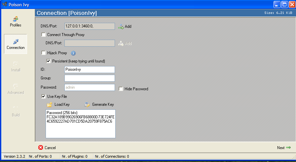Click the Install step in sidebar
The image size is (296, 162).
pyautogui.click(x=16, y=66)
